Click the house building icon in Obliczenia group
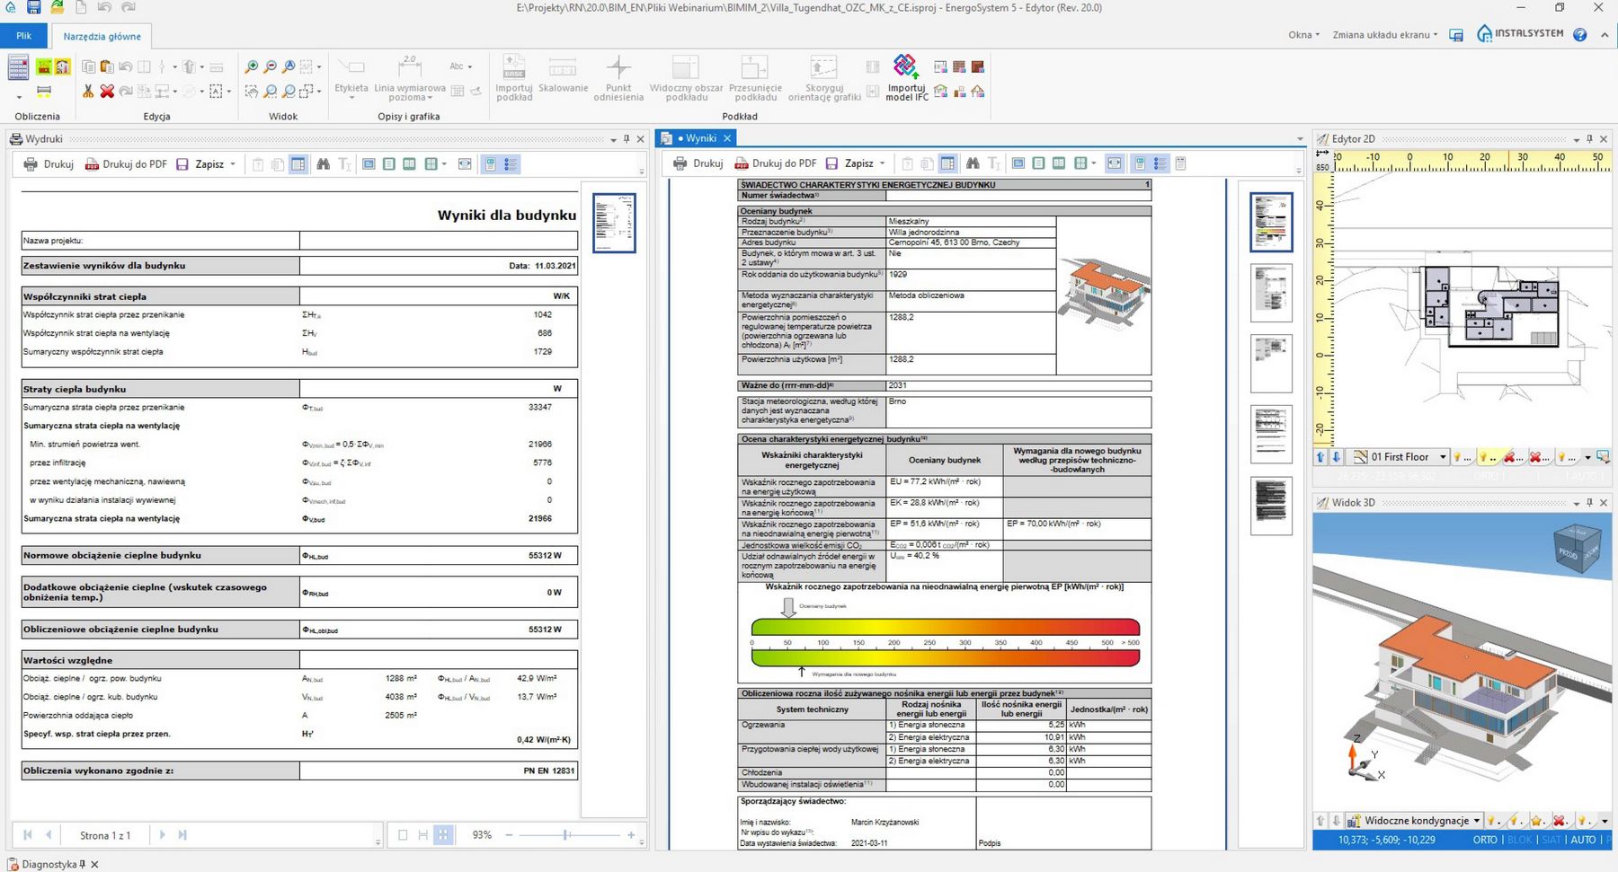This screenshot has width=1618, height=872. click(62, 66)
